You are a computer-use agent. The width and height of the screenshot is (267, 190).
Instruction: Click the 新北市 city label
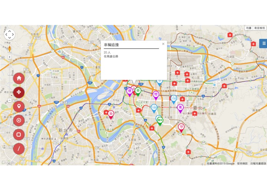click(x=65, y=130)
